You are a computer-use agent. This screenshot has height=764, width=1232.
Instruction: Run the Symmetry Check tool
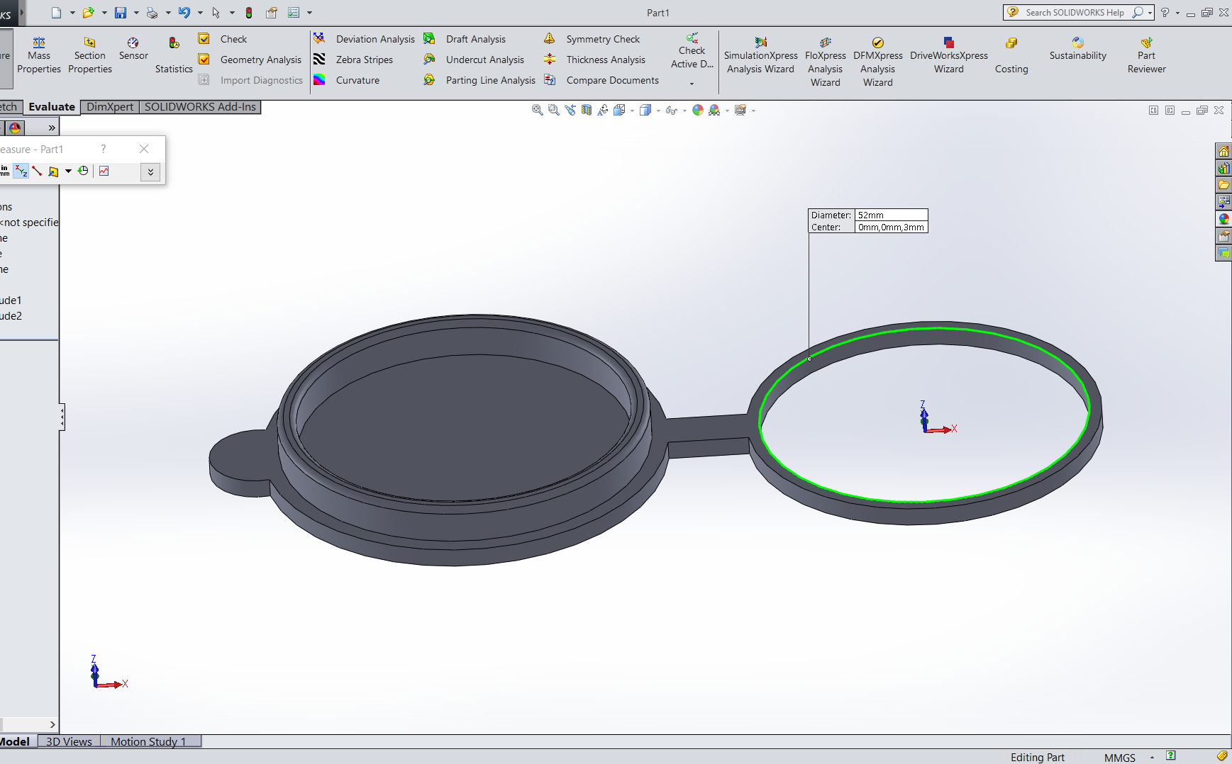coord(592,39)
